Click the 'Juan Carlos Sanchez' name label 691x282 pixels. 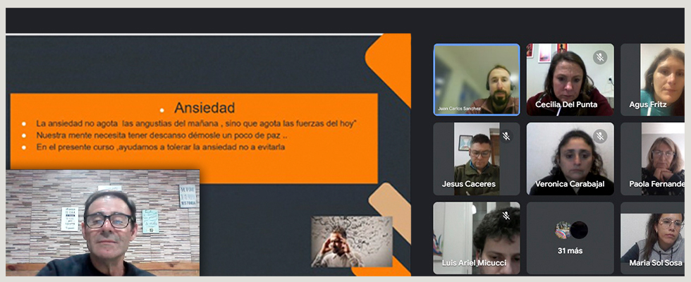pyautogui.click(x=459, y=108)
